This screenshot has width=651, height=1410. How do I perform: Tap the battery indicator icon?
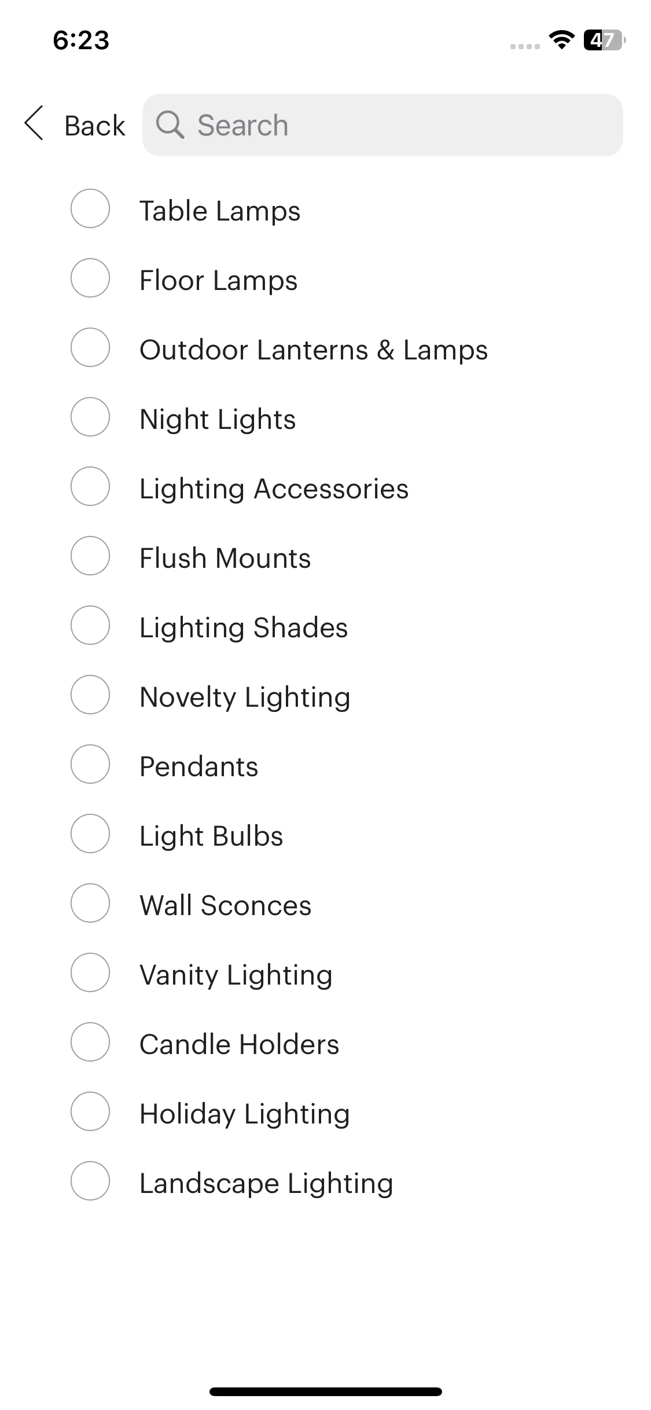tap(605, 40)
